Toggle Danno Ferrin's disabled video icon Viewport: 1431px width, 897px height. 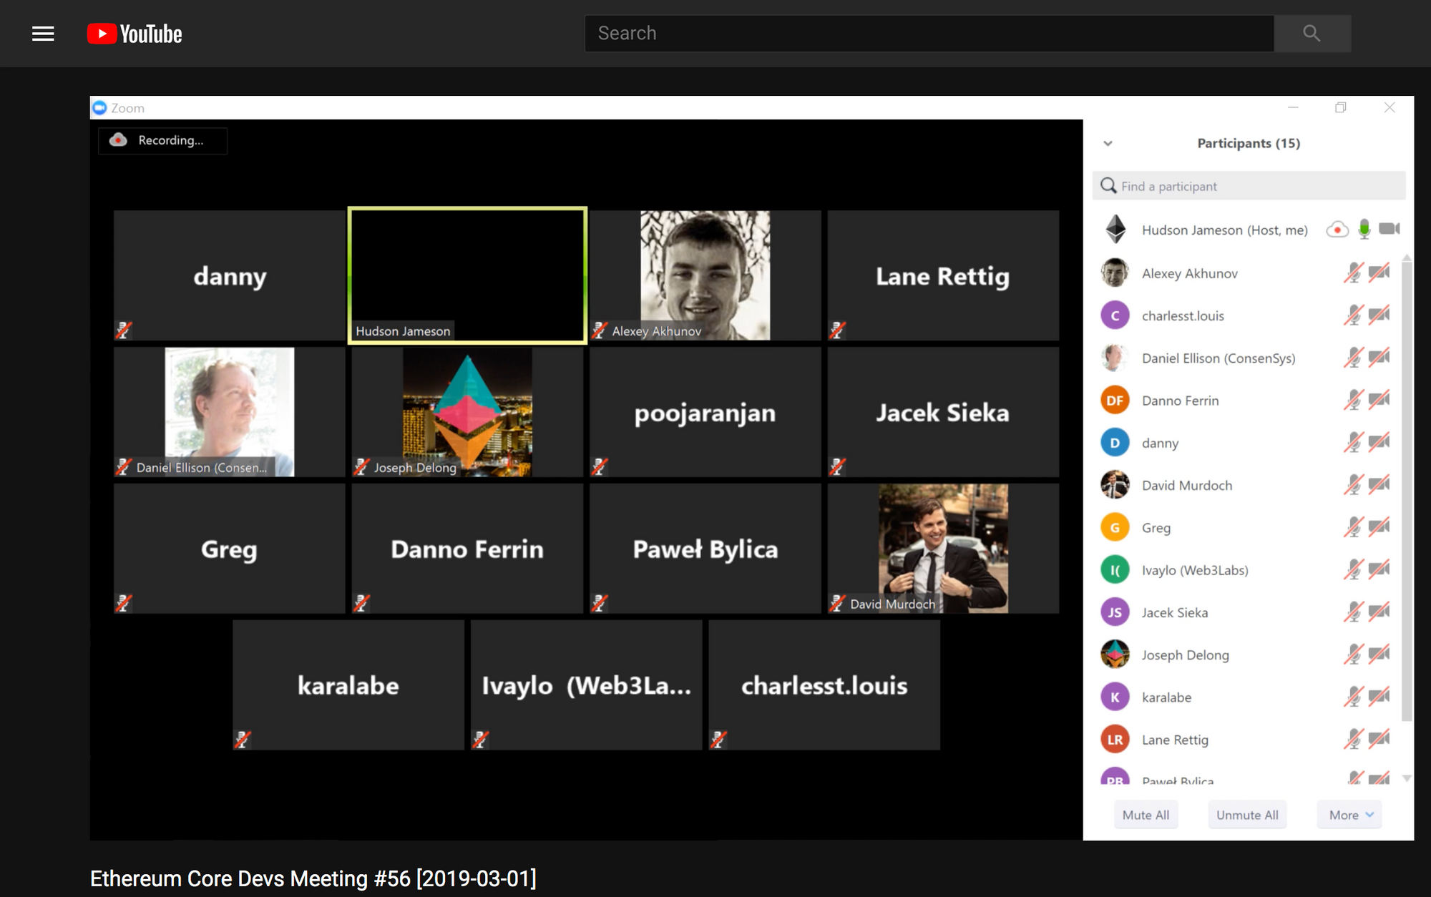pyautogui.click(x=1379, y=401)
